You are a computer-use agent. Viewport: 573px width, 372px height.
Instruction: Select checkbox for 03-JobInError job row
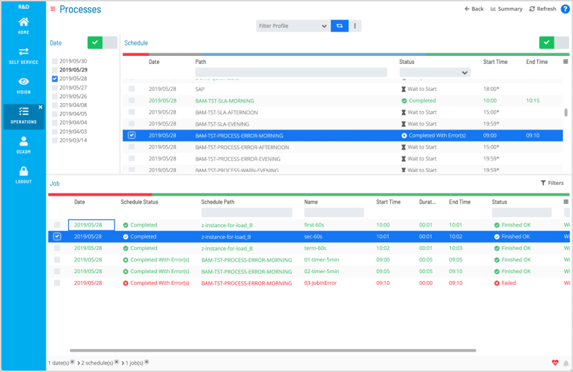[x=57, y=283]
